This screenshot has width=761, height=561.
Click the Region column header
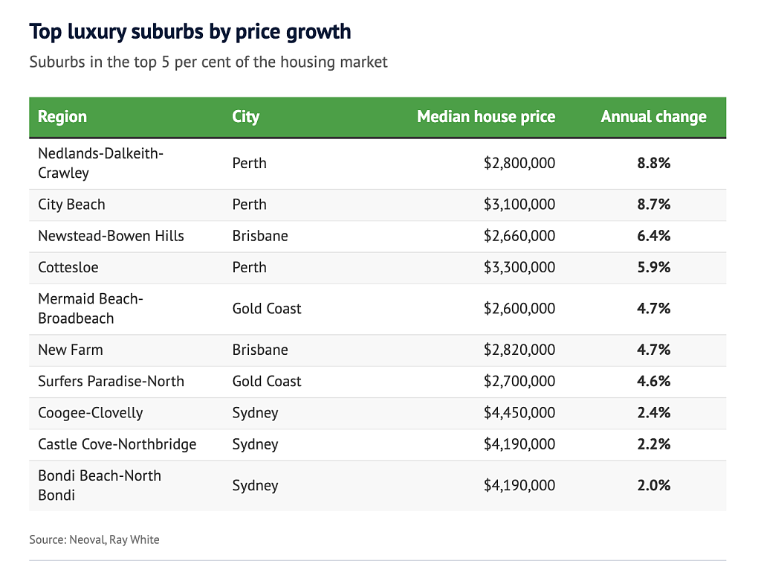pyautogui.click(x=62, y=117)
